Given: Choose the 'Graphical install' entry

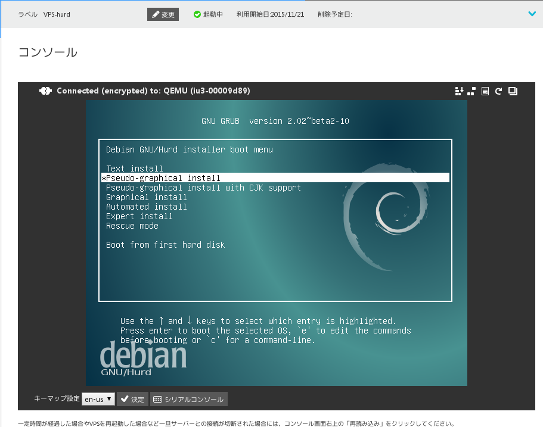Looking at the screenshot, I should [146, 197].
